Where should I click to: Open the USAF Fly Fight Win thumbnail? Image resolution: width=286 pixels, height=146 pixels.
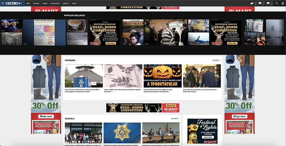click(x=123, y=76)
